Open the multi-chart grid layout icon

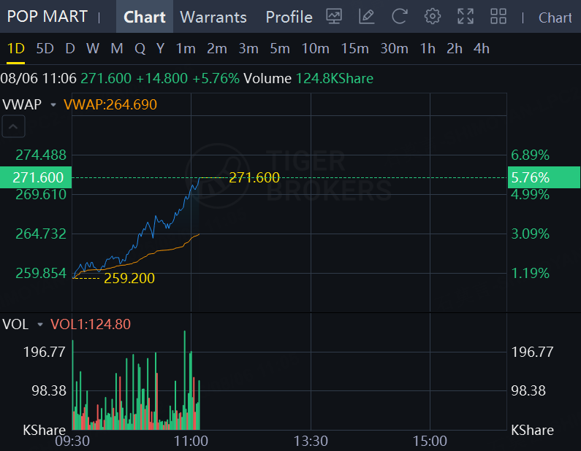[x=498, y=17]
